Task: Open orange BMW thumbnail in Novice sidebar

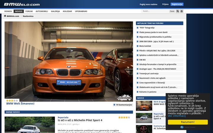Action: click(x=144, y=106)
